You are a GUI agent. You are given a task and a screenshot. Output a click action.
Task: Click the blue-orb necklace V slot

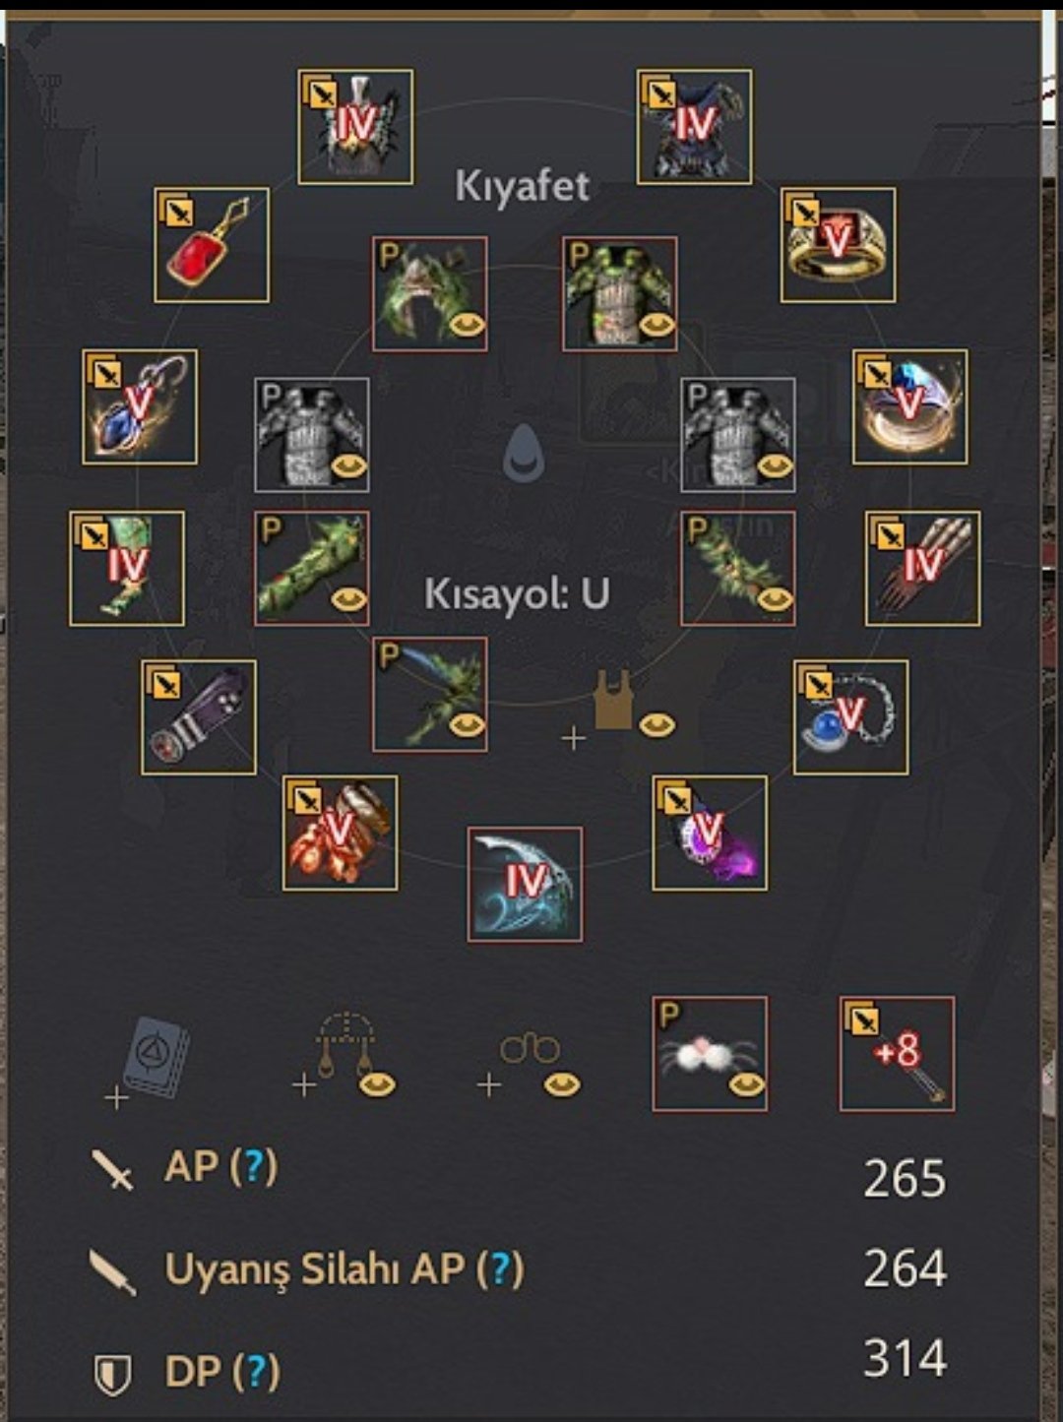851,717
